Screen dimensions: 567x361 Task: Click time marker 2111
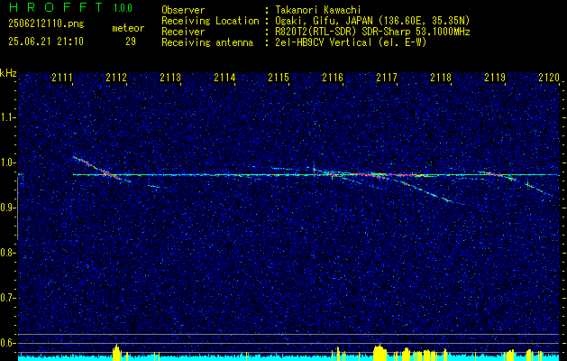(62, 78)
